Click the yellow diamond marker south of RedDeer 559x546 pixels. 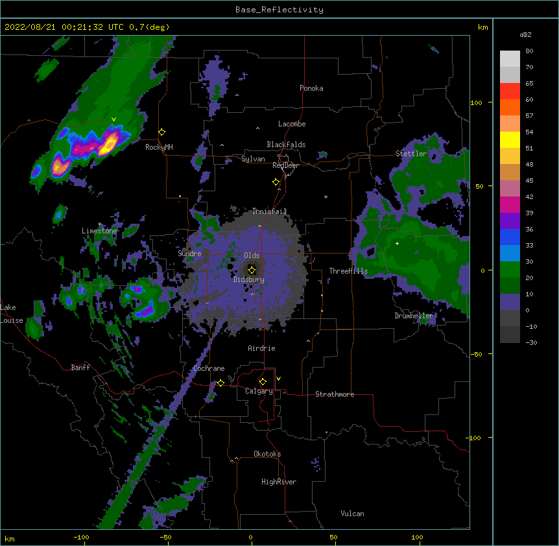point(276,182)
